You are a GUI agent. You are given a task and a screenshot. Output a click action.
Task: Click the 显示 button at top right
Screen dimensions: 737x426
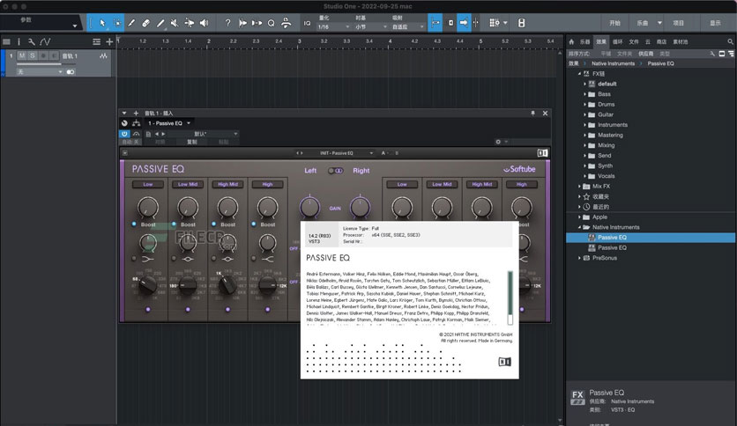pyautogui.click(x=715, y=23)
